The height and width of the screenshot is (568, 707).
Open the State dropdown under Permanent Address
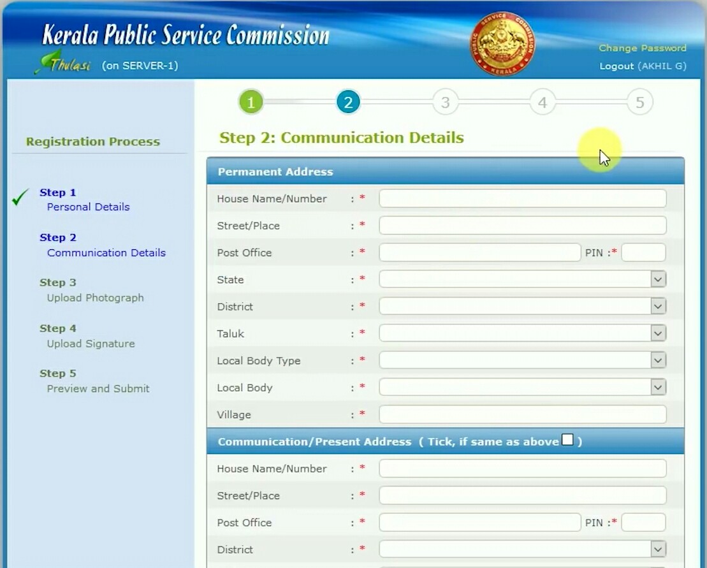click(658, 279)
